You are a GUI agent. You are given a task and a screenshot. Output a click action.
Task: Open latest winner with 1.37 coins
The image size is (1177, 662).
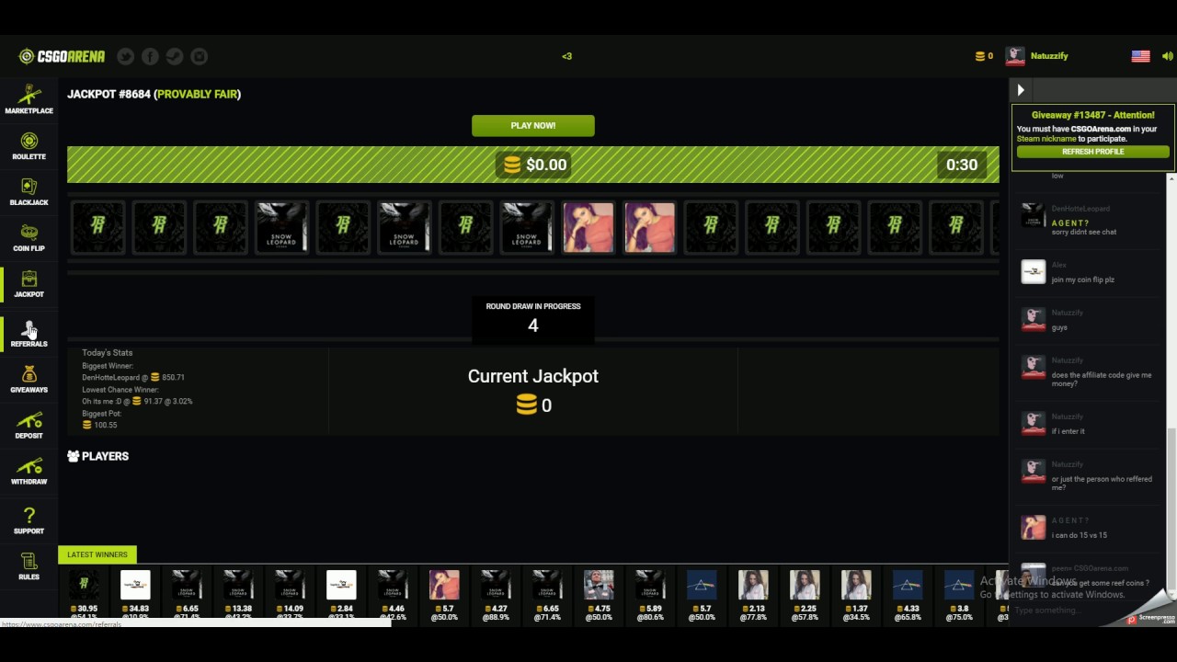click(x=856, y=592)
